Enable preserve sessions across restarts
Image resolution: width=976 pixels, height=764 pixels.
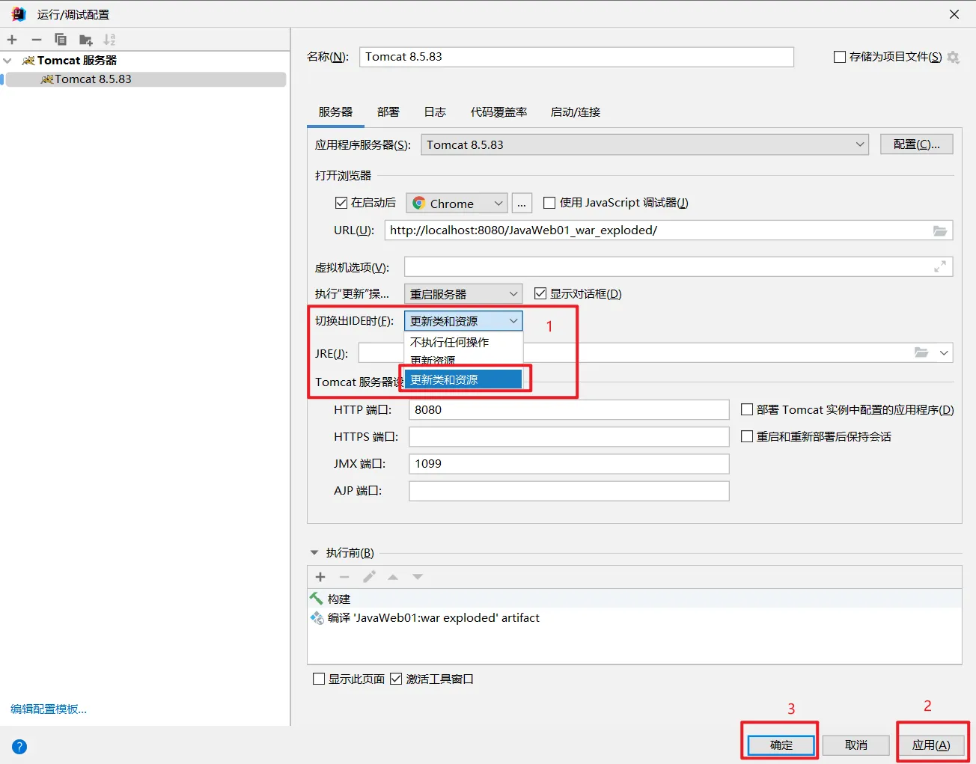[747, 436]
